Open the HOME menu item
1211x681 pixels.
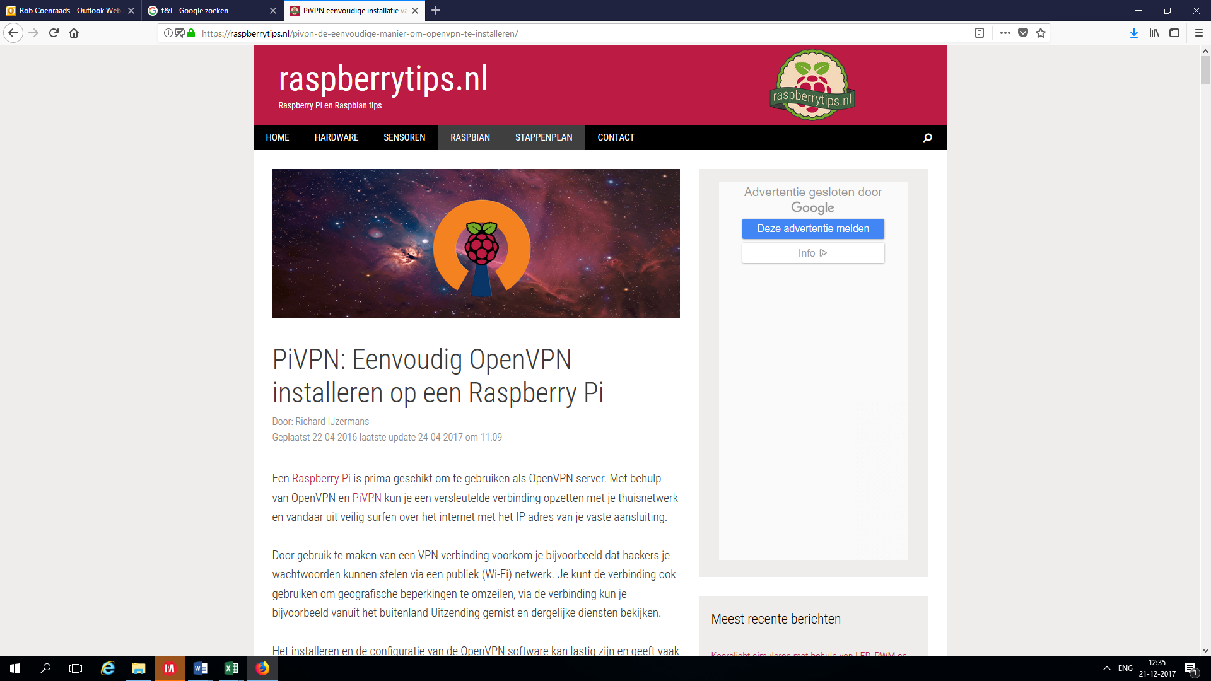pos(278,137)
